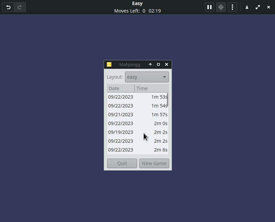This screenshot has width=275, height=222.
Task: Keep the Mahjongg dialog above other windows
Action: (x=150, y=64)
